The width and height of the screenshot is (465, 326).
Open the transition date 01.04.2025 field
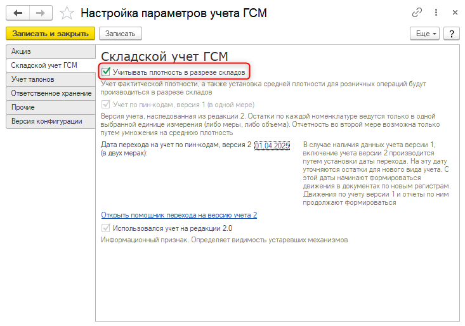pyautogui.click(x=272, y=146)
